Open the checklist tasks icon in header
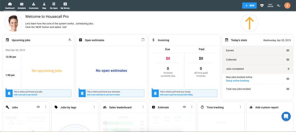The image size is (296, 132). point(279,6)
